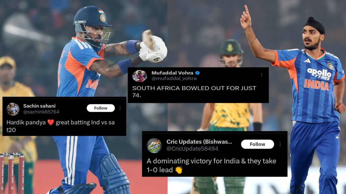Click the clapping hands emoji after 1-0 lead
Image resolution: width=346 pixels, height=194 pixels.
(179, 170)
